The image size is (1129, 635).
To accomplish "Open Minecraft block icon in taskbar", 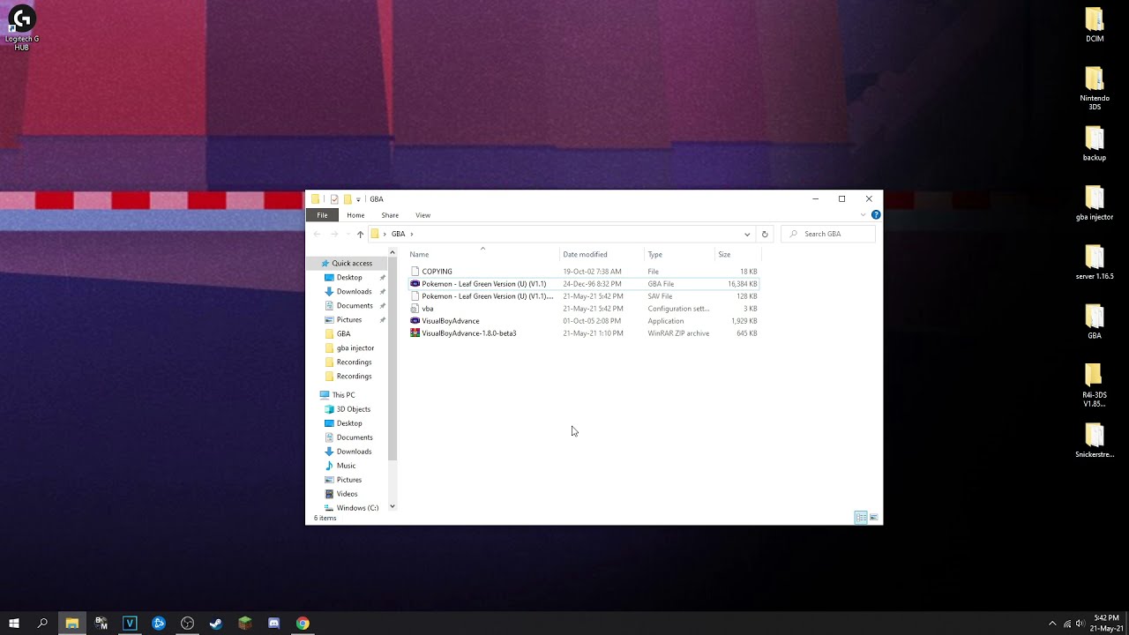I will click(245, 623).
